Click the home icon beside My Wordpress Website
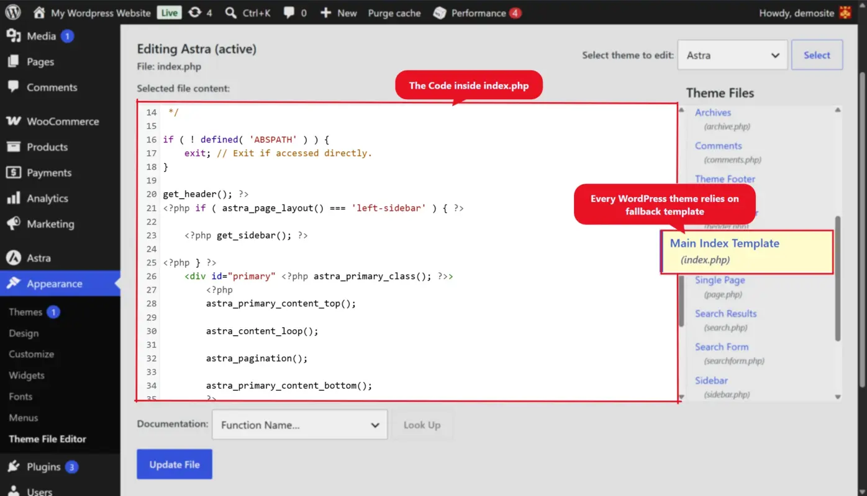 point(39,12)
